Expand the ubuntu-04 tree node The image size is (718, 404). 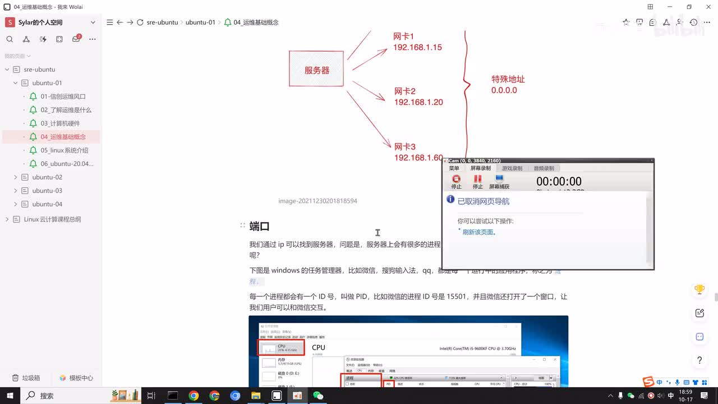16,204
